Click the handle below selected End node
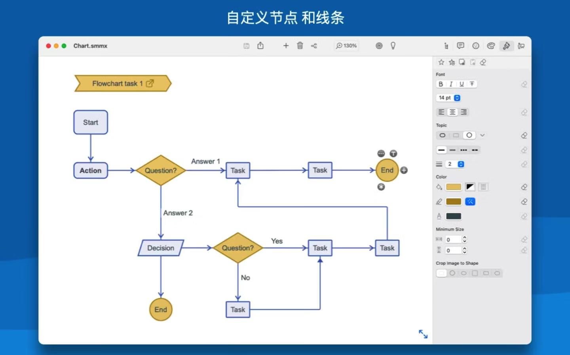 pos(381,187)
